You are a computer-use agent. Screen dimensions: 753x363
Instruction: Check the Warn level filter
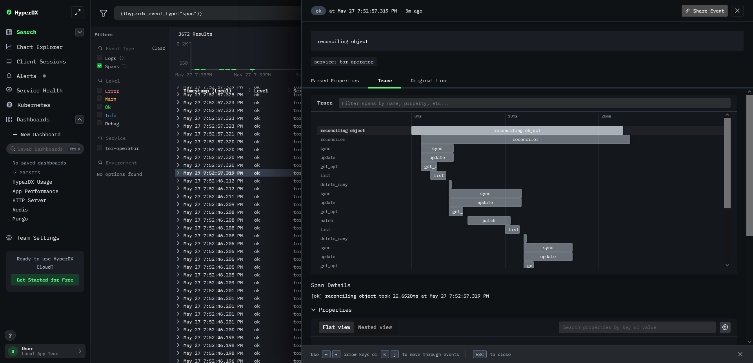tap(100, 98)
